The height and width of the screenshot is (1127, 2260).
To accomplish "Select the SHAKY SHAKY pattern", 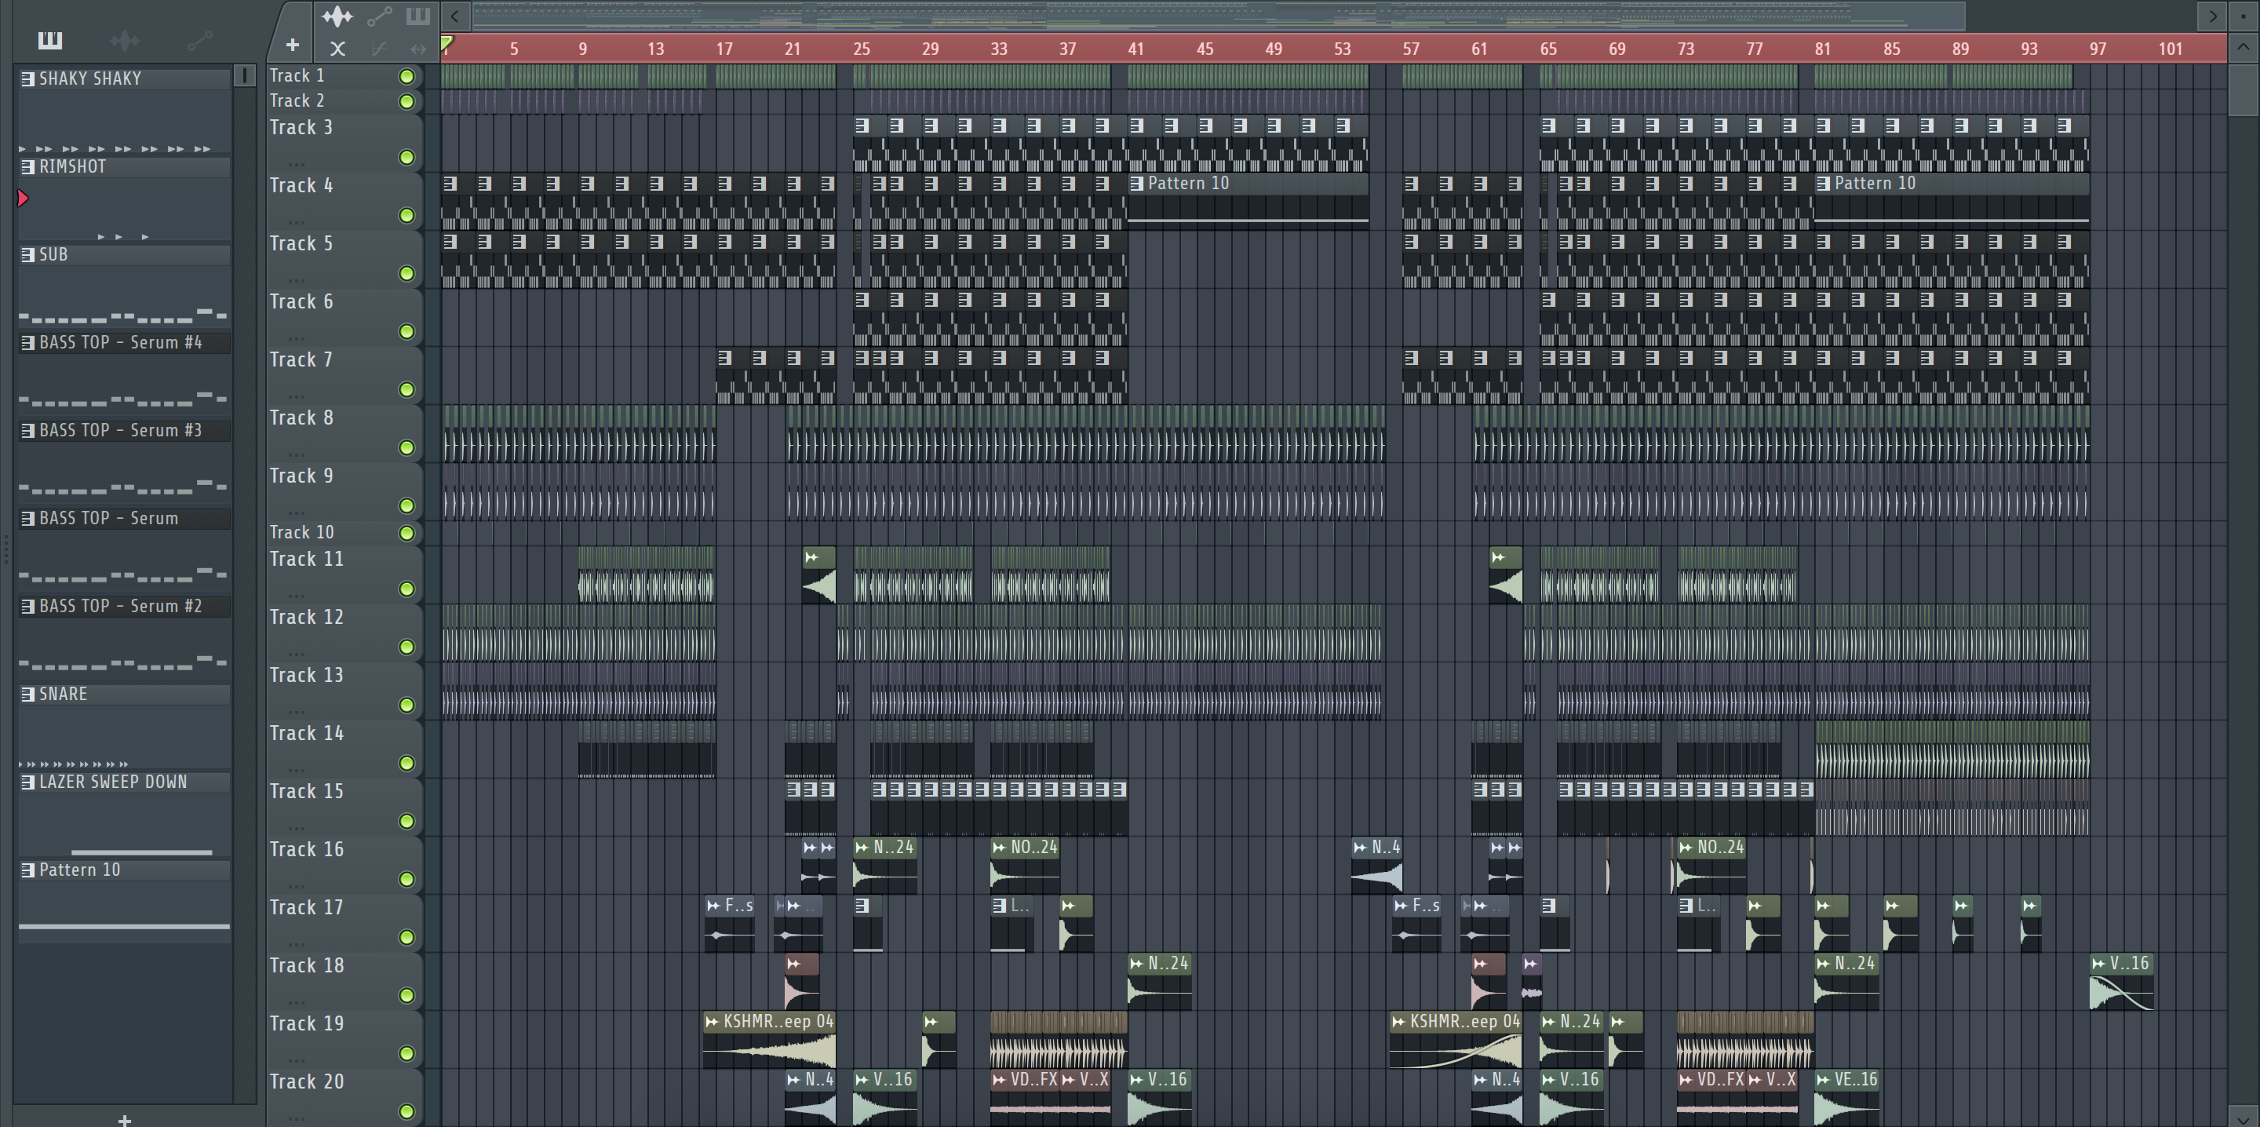I will pos(125,79).
